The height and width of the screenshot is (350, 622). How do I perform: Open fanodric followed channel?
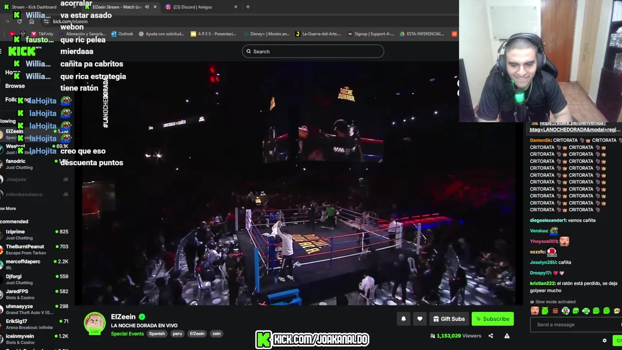click(35, 164)
